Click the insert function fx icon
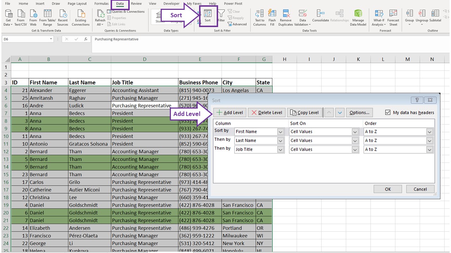451x253 pixels. click(x=86, y=39)
